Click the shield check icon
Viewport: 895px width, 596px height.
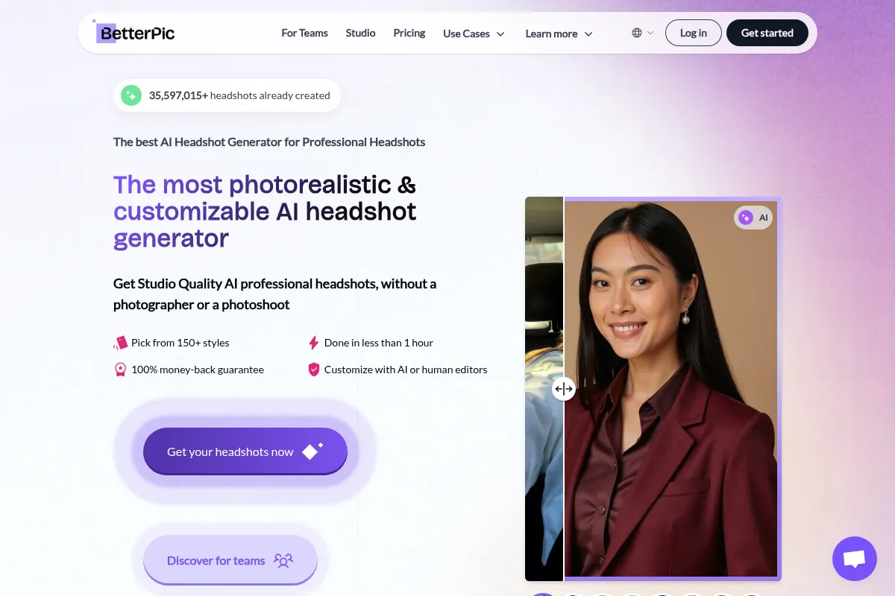click(314, 370)
